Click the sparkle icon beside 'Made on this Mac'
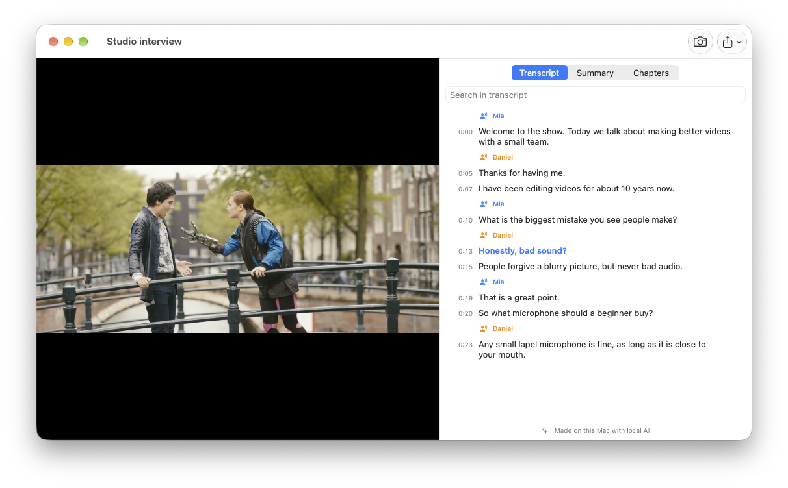 pos(545,430)
